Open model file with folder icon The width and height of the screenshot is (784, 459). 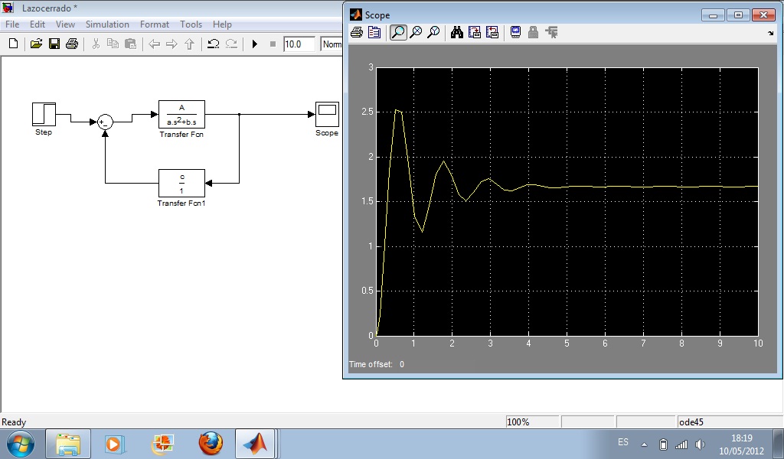(36, 44)
